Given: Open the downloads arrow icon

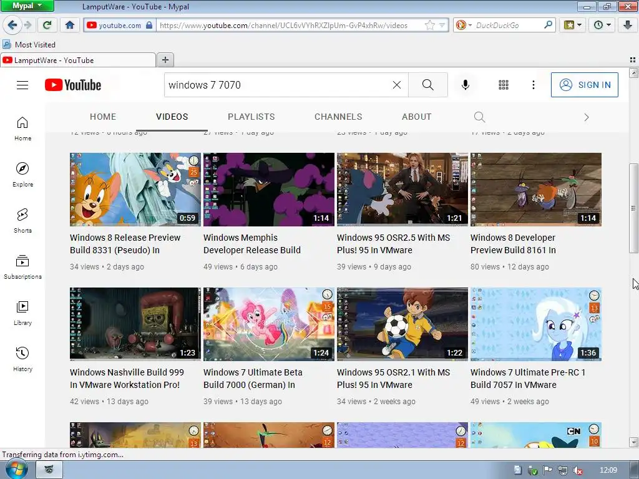Looking at the screenshot, I should (x=628, y=25).
